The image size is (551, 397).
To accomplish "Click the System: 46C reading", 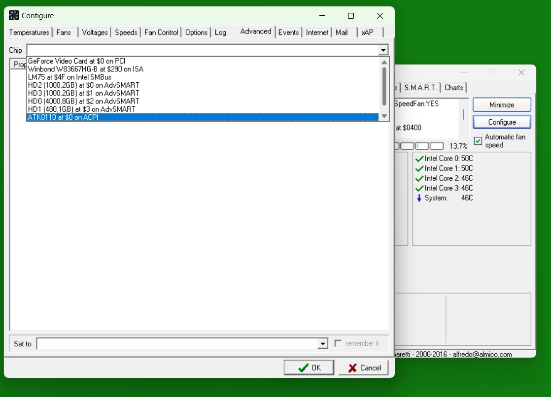I will [x=449, y=198].
